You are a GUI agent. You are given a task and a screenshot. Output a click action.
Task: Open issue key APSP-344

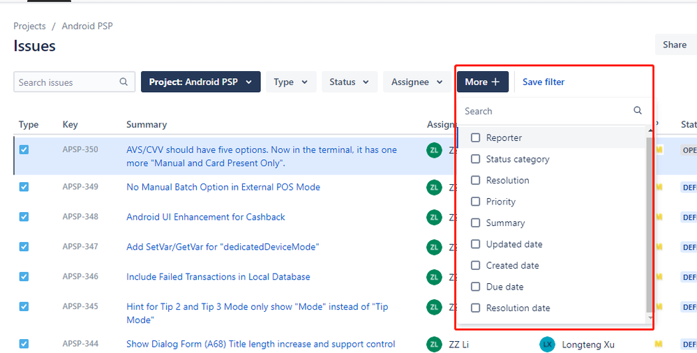[x=80, y=344]
